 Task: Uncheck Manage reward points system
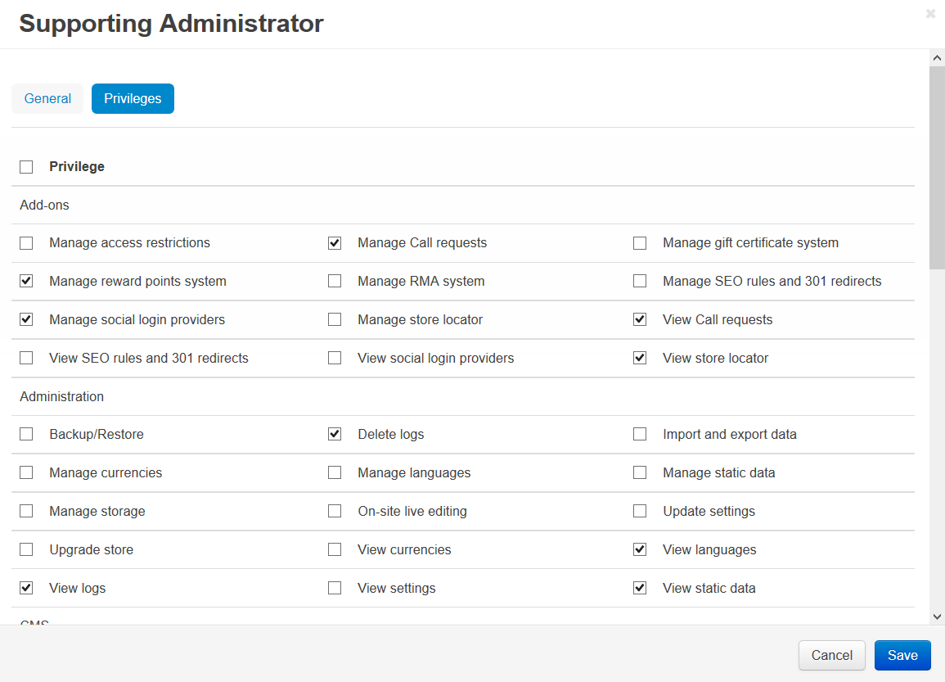click(x=26, y=281)
